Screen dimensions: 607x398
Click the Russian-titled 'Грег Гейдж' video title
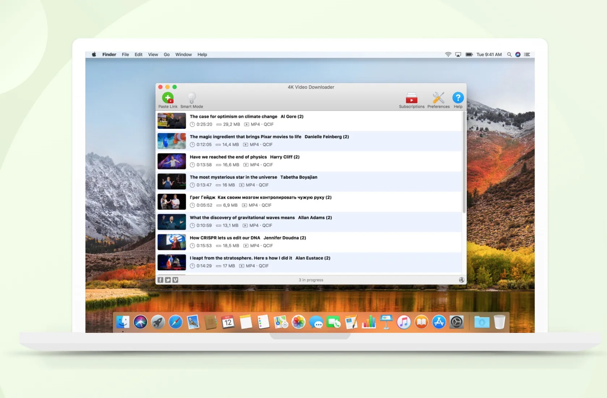coord(261,198)
